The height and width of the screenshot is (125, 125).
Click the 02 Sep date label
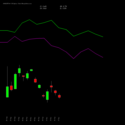27,119
